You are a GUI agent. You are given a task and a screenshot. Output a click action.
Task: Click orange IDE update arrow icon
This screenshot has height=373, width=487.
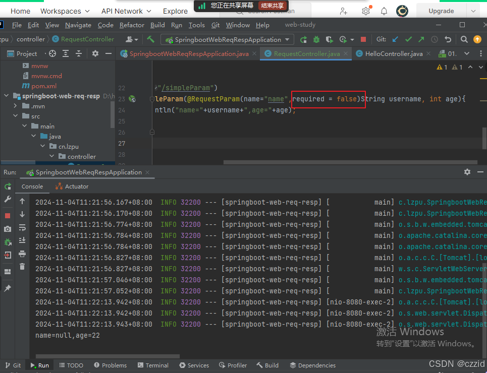pyautogui.click(x=477, y=39)
